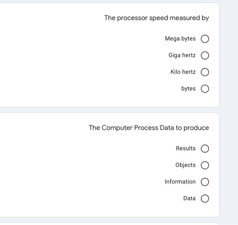Click the 'Objects' answer label text

(185, 165)
